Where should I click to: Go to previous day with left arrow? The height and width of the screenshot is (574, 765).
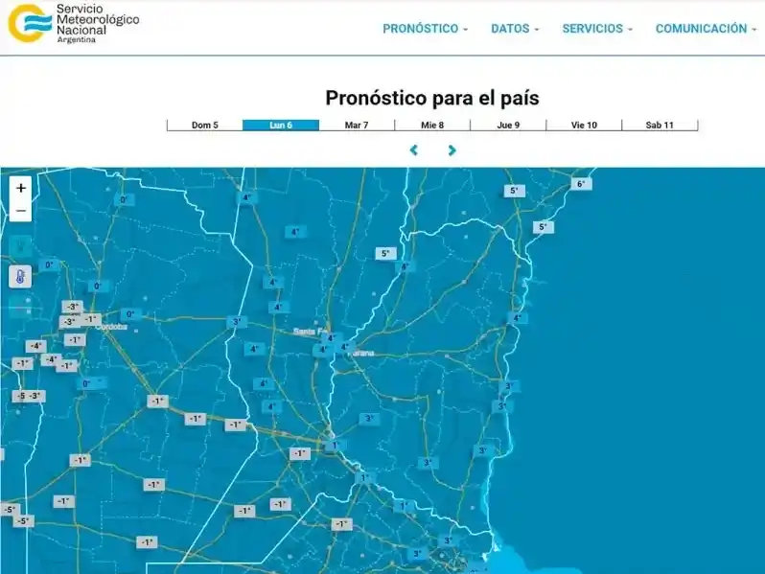pyautogui.click(x=414, y=150)
